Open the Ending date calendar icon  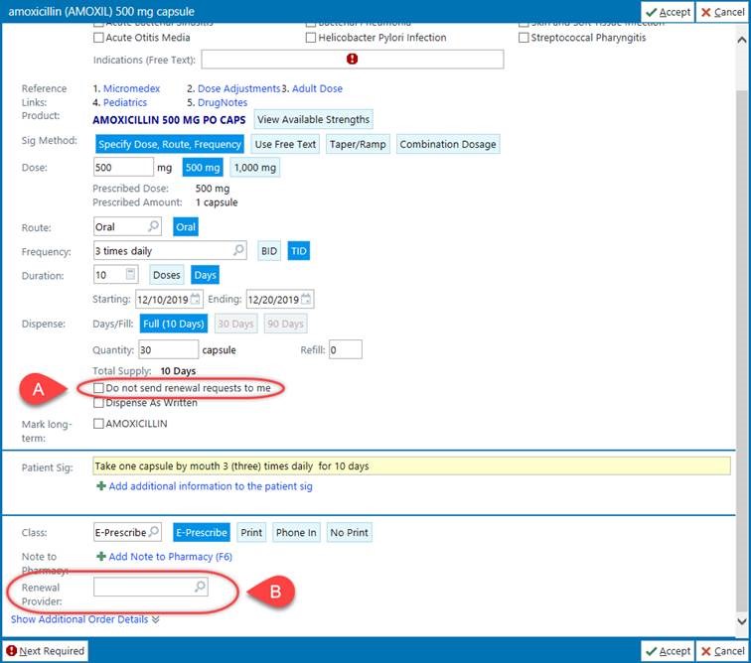(306, 299)
